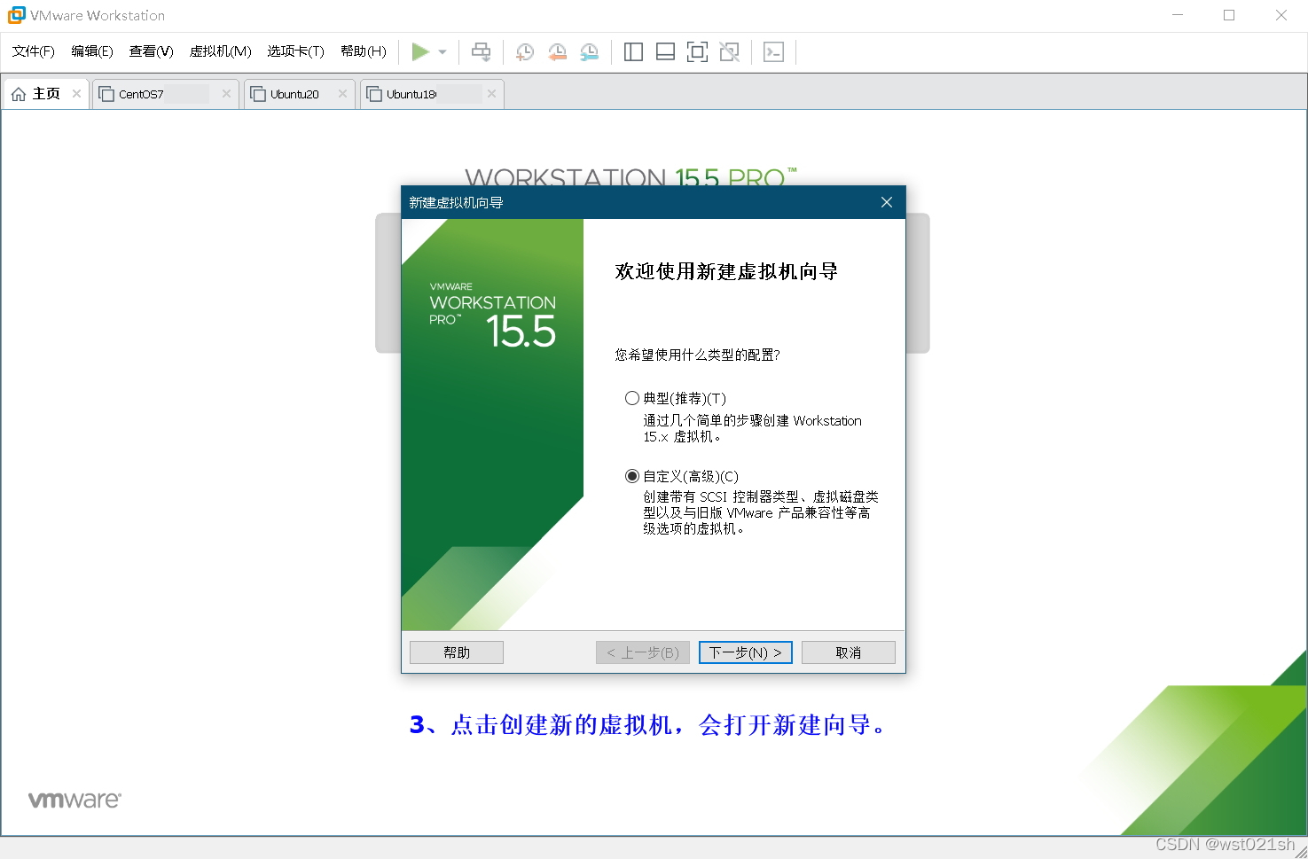Click the send Ctrl+Alt+Del toolbar icon
The width and height of the screenshot is (1308, 859).
pyautogui.click(x=481, y=52)
